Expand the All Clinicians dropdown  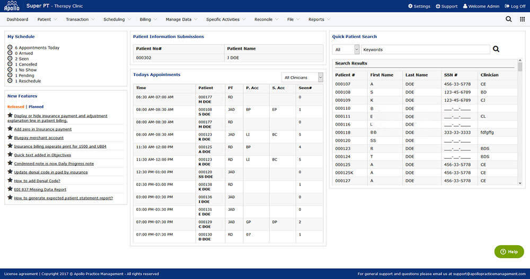click(302, 78)
